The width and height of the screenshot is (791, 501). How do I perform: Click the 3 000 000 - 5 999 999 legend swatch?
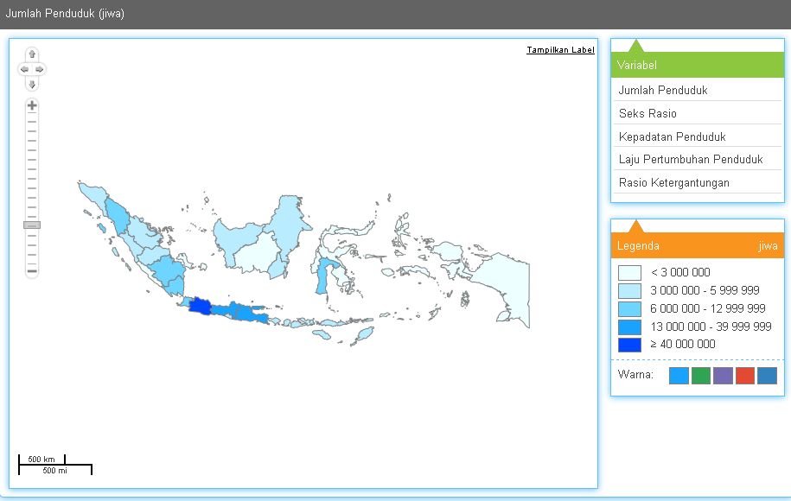click(629, 291)
